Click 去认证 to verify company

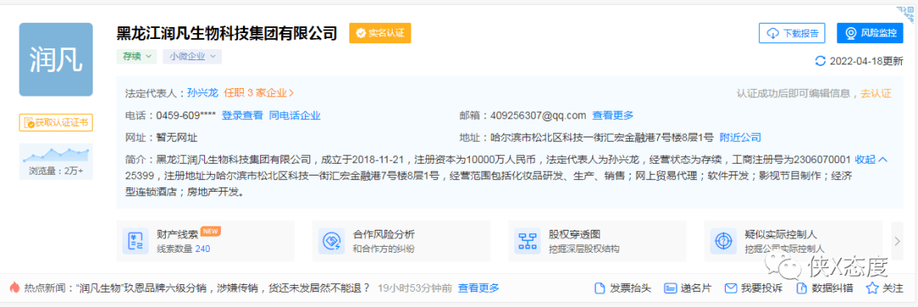875,93
